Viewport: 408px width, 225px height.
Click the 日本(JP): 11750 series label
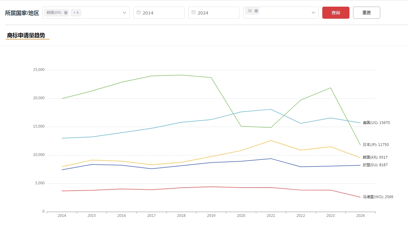[375, 145]
